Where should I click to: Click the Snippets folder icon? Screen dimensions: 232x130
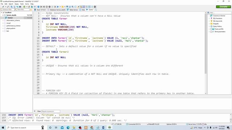tap(211, 24)
